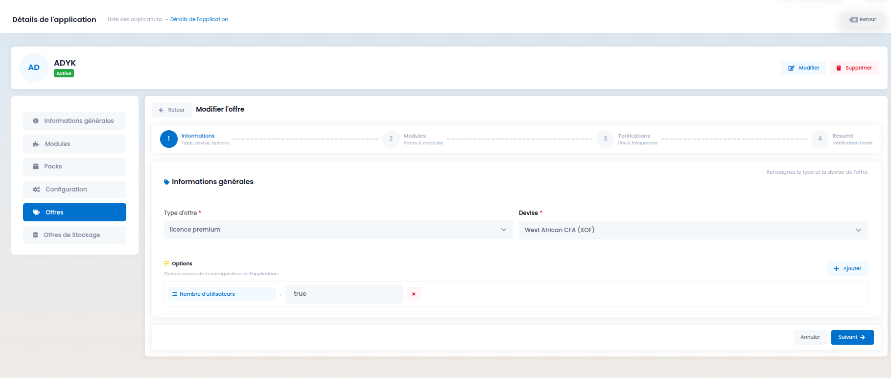
Task: Click the gears icon next to Configuration
Action: (x=36, y=189)
